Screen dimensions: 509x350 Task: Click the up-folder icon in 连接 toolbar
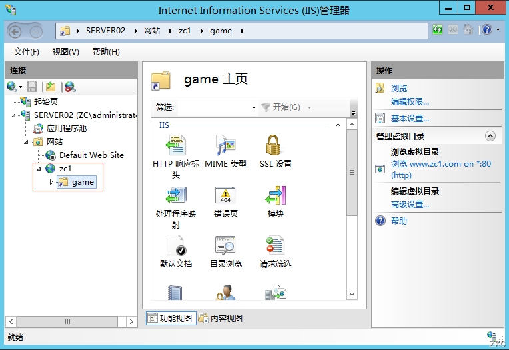(x=51, y=87)
